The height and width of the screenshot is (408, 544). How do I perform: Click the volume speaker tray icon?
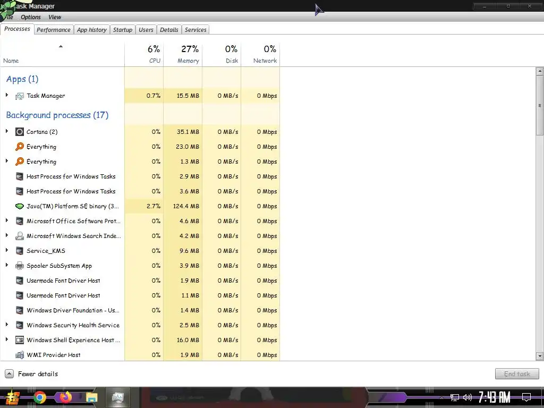point(467,397)
